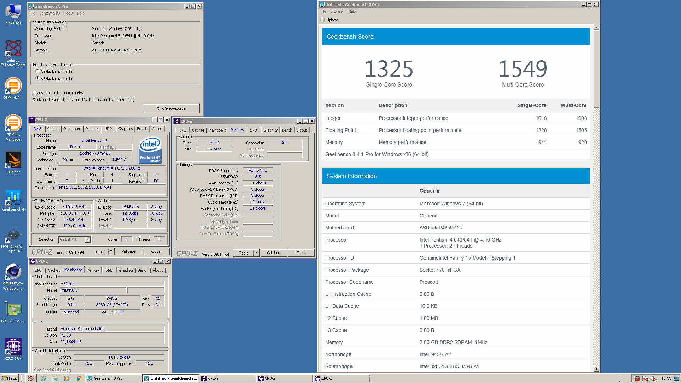Open Windows Explorer quick launch icon
Screen dimensions: 681x383
click(55, 378)
